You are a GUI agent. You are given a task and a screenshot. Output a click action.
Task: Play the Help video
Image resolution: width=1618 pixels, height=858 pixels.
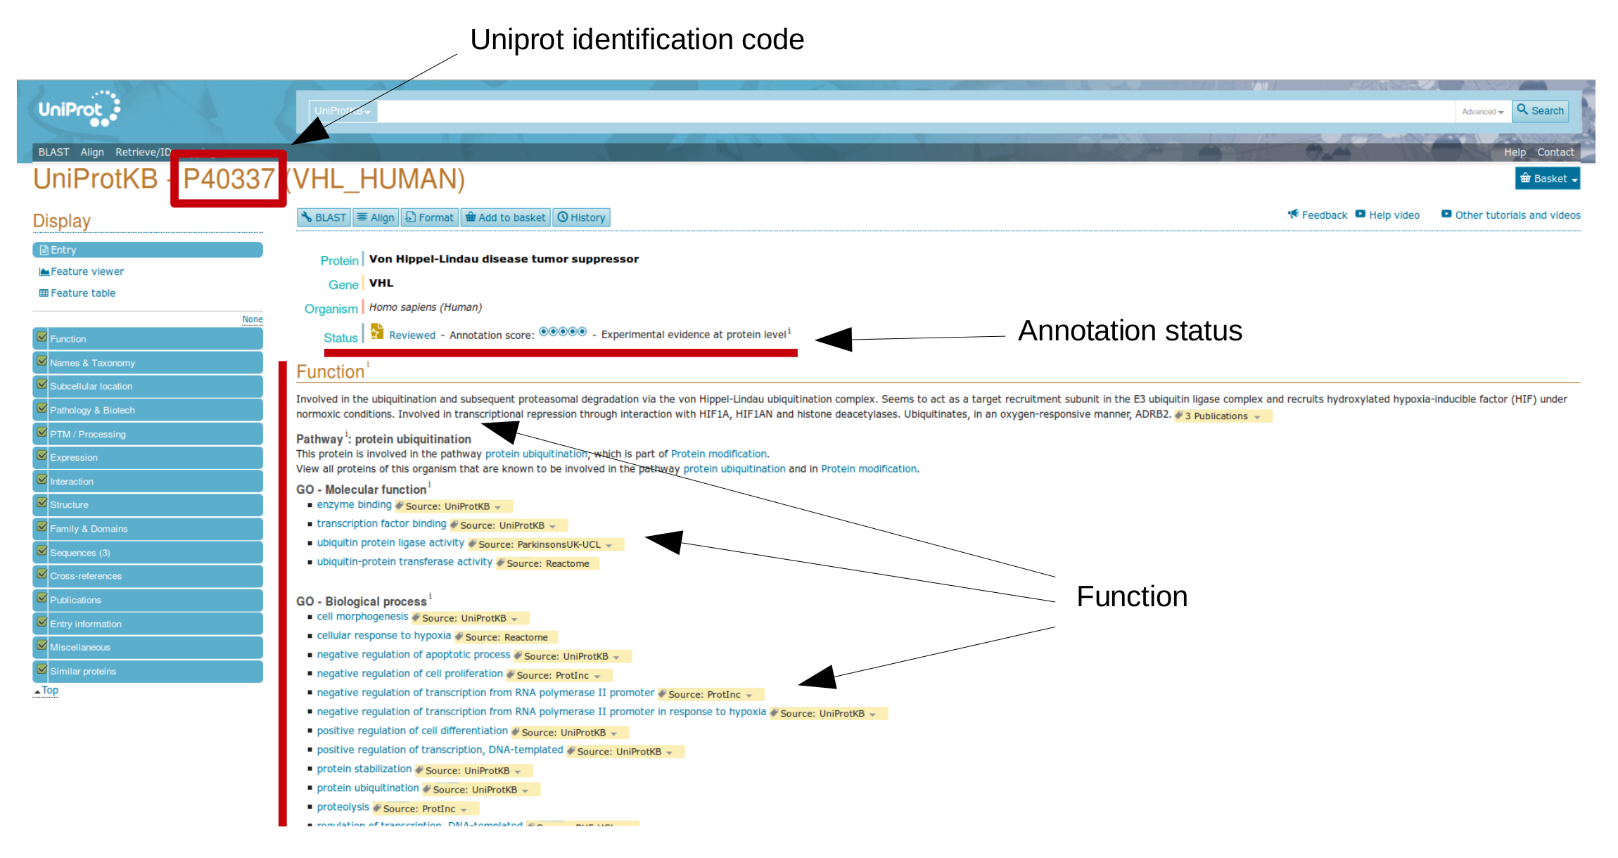[x=1388, y=215]
